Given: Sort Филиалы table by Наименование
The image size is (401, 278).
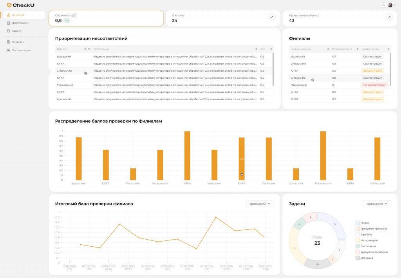Looking at the screenshot, I should tap(328, 49).
